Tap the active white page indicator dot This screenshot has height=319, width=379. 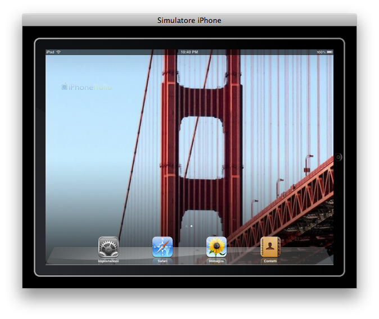point(192,226)
